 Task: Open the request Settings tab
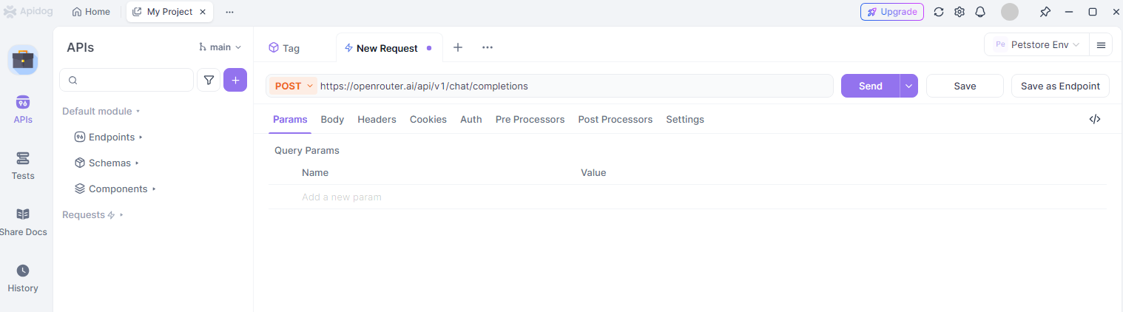685,119
